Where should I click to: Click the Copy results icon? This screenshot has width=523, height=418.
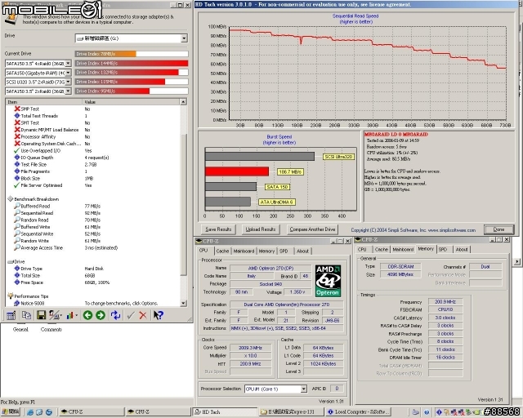coord(26,315)
